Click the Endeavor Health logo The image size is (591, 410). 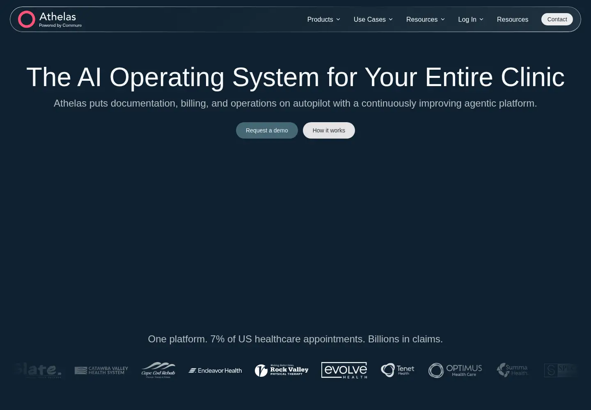(x=215, y=370)
